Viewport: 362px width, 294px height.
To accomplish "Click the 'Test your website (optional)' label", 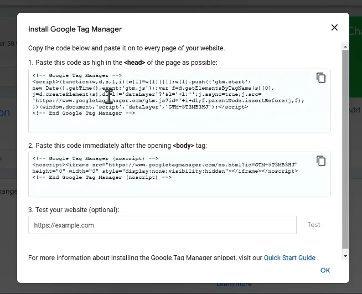I will (x=74, y=210).
